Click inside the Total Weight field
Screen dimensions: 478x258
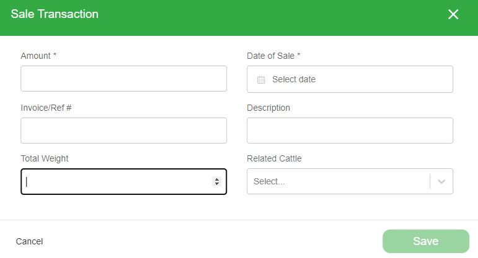124,181
